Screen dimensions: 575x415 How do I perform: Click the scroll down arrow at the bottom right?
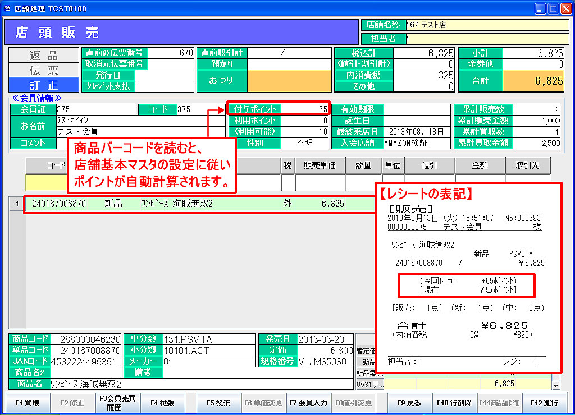coord(556,385)
